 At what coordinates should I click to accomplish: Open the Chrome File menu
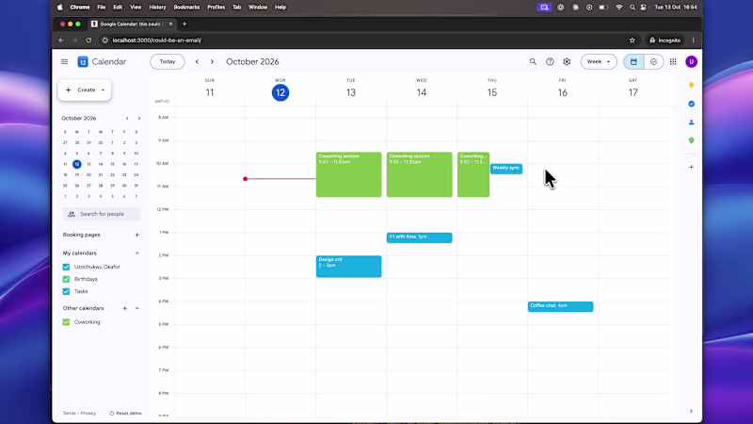point(102,8)
